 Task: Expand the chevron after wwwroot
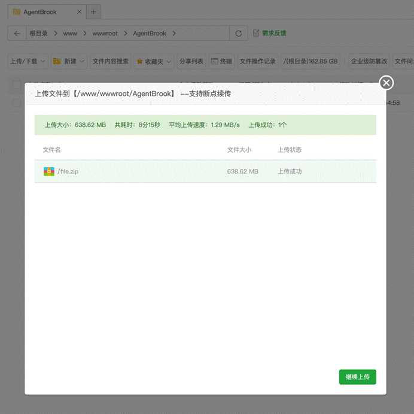[x=126, y=34]
